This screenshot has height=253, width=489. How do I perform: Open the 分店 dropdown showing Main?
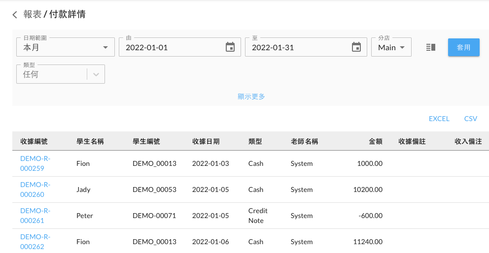[391, 47]
